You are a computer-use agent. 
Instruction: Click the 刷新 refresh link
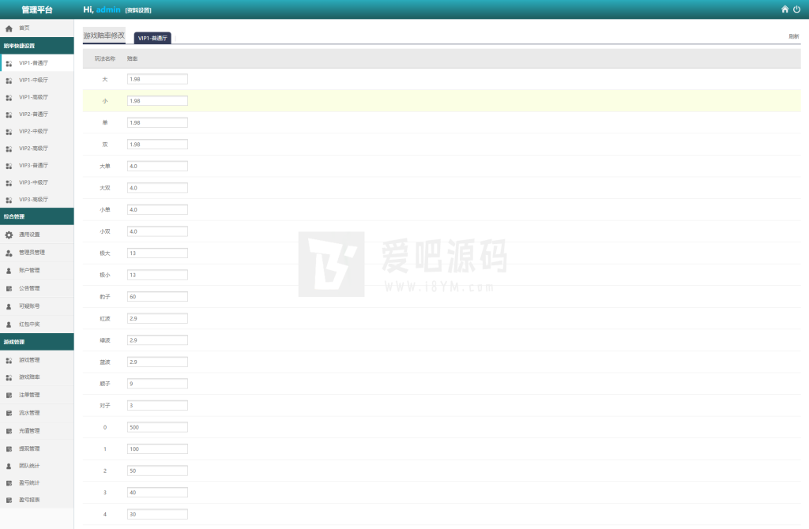pos(793,36)
